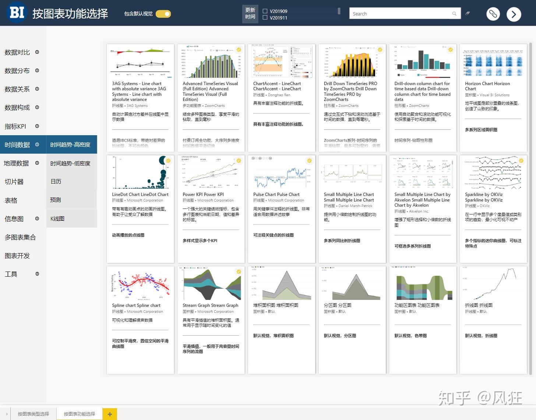
Task: Click gold badge on Stream Graph card
Action: coord(239,272)
